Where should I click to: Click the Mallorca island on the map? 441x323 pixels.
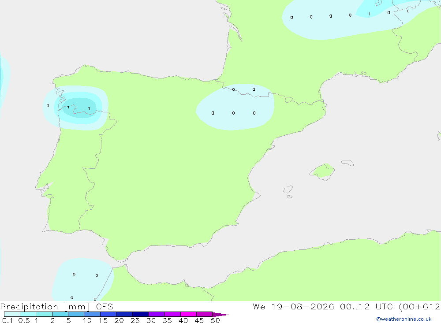click(322, 171)
